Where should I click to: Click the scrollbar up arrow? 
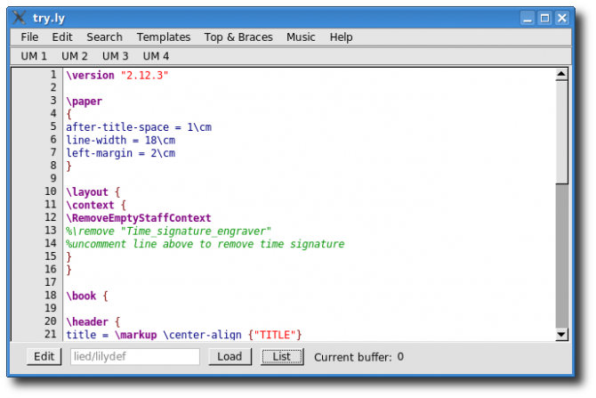(561, 75)
